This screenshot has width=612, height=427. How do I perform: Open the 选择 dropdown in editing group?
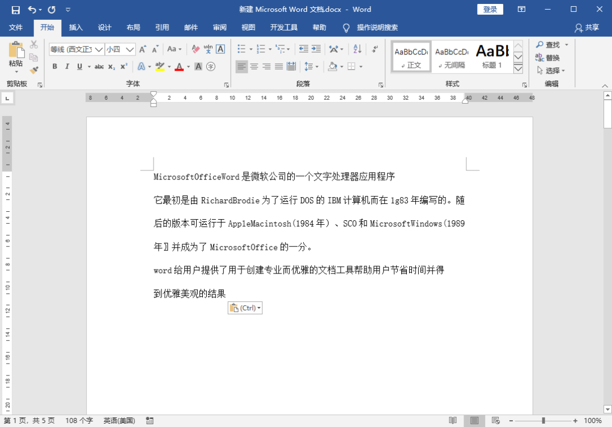pyautogui.click(x=551, y=71)
